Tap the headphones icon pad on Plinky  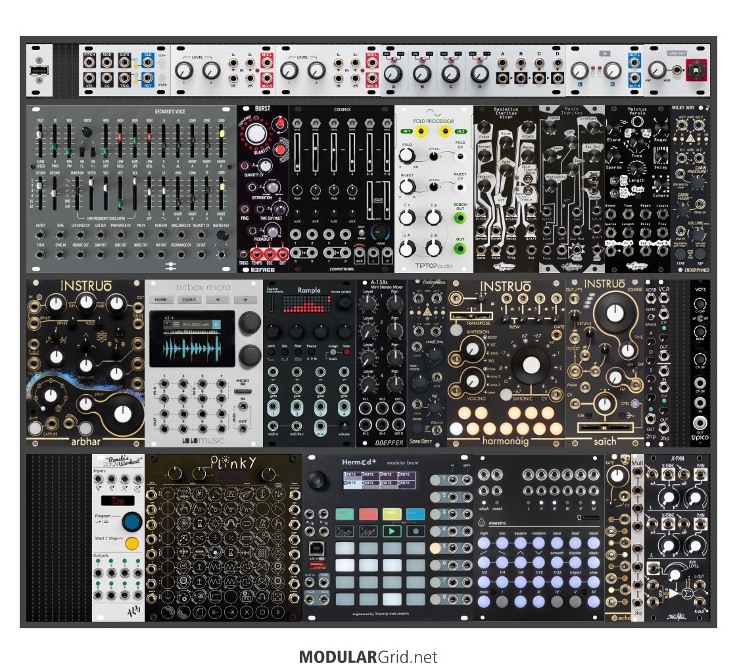point(262,597)
